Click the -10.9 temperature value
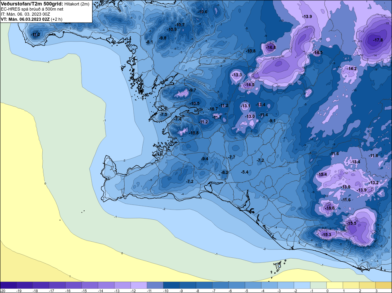392x293 pixels. [172, 29]
